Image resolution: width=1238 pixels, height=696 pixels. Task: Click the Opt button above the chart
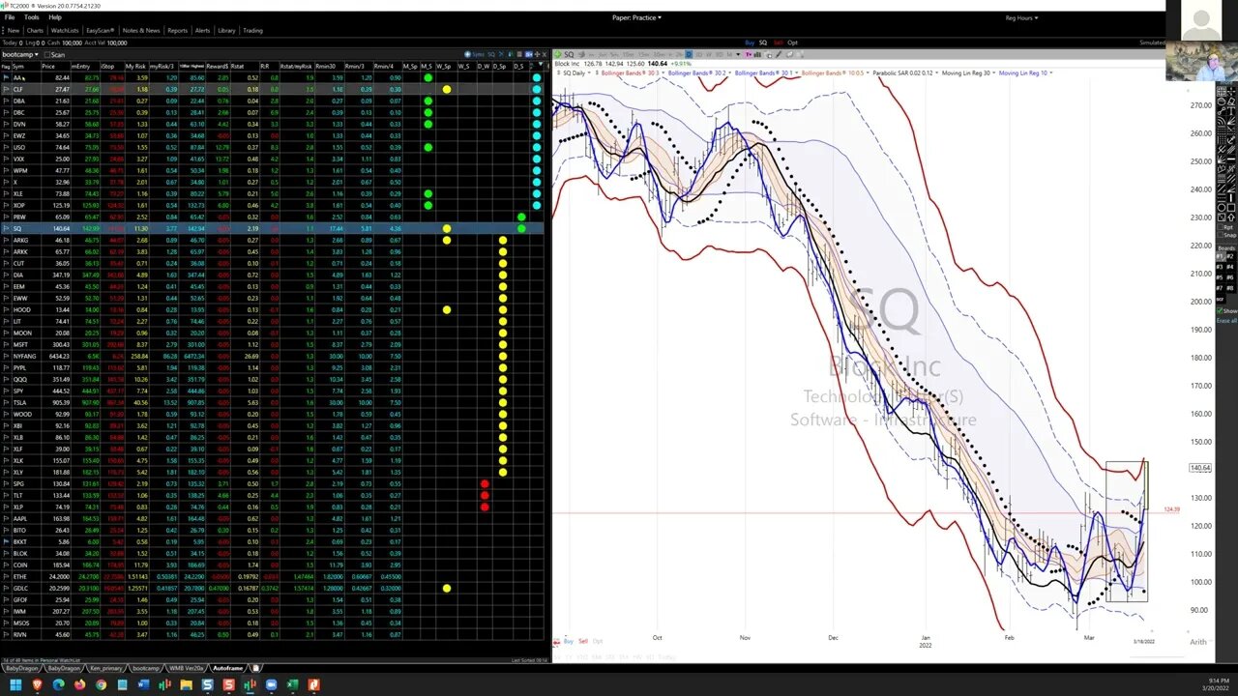pos(792,43)
